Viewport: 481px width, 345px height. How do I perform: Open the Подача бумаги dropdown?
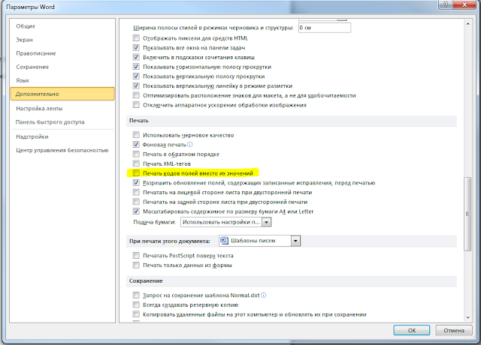click(267, 222)
